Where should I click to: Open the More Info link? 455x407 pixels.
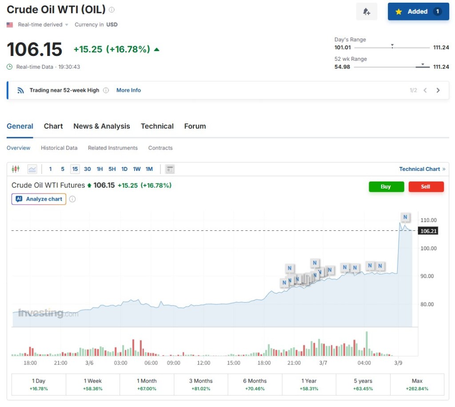pyautogui.click(x=128, y=91)
